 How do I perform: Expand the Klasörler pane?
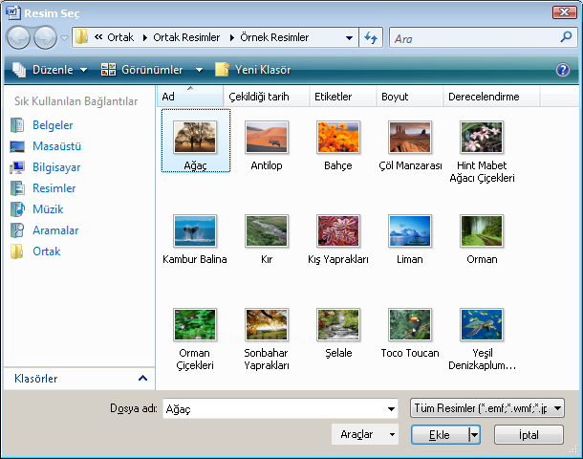(x=142, y=379)
